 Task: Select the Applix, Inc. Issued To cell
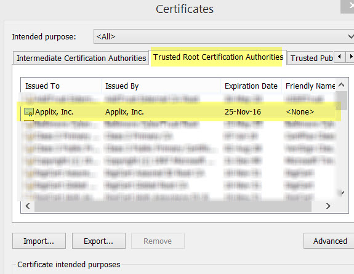point(54,112)
